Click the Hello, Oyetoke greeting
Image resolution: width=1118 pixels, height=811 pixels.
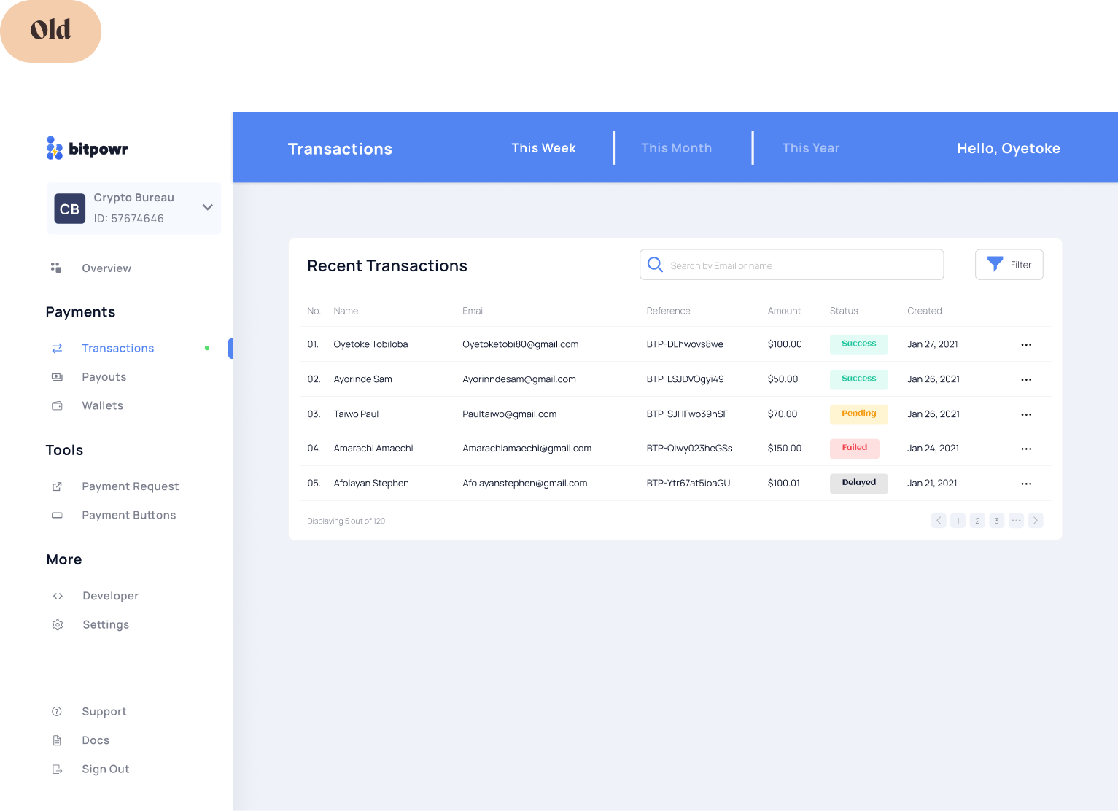1009,148
